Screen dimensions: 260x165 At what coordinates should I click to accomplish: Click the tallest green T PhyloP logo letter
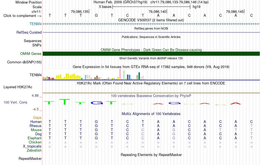pyautogui.click(x=65, y=102)
